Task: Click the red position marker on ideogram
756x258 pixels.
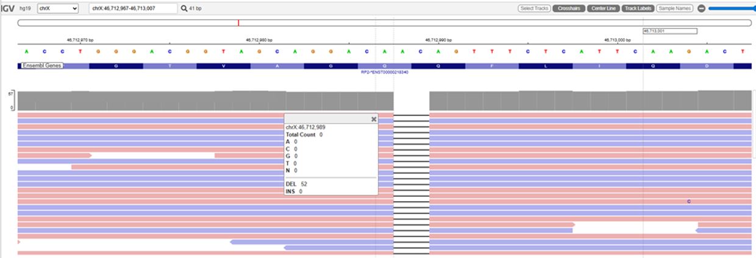Action: [x=238, y=23]
